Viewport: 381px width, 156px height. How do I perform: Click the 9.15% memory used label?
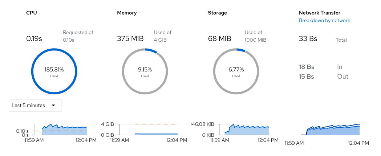(x=145, y=70)
